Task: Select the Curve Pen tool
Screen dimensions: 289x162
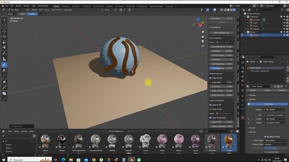Action: (4, 70)
